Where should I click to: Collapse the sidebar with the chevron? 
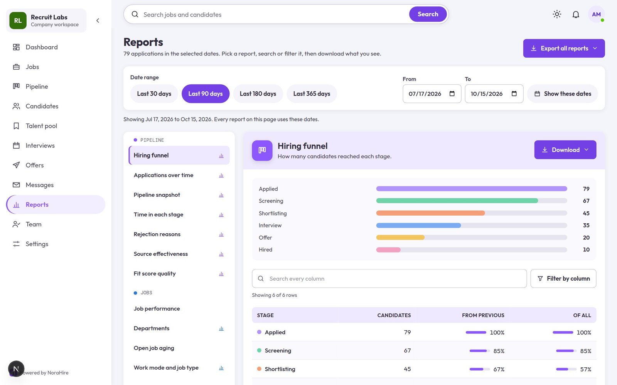click(x=98, y=20)
